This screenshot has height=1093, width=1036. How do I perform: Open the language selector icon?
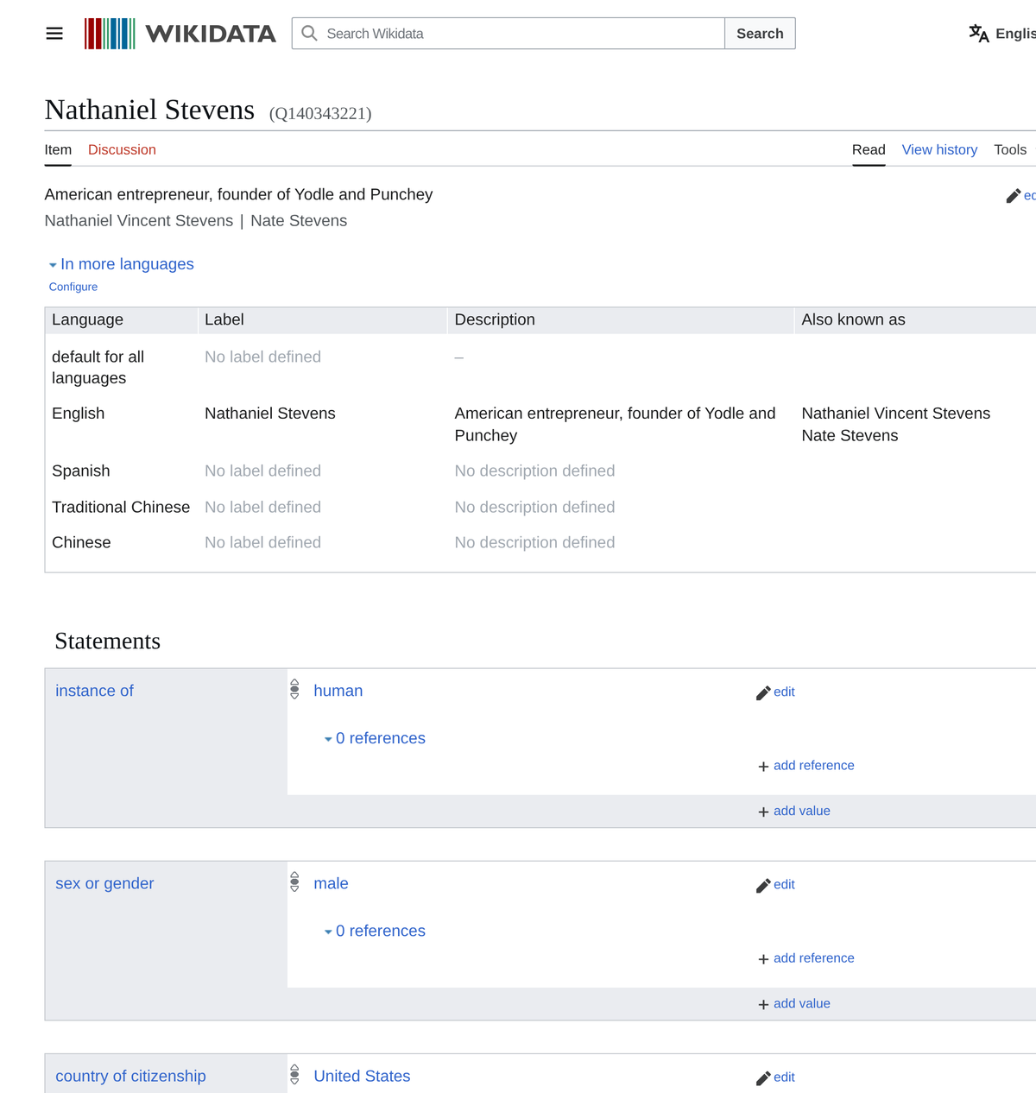click(979, 34)
